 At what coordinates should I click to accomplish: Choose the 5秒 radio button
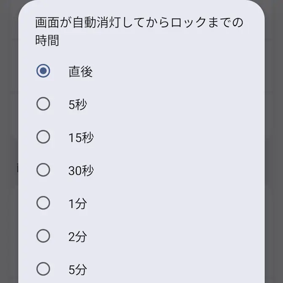pos(43,104)
